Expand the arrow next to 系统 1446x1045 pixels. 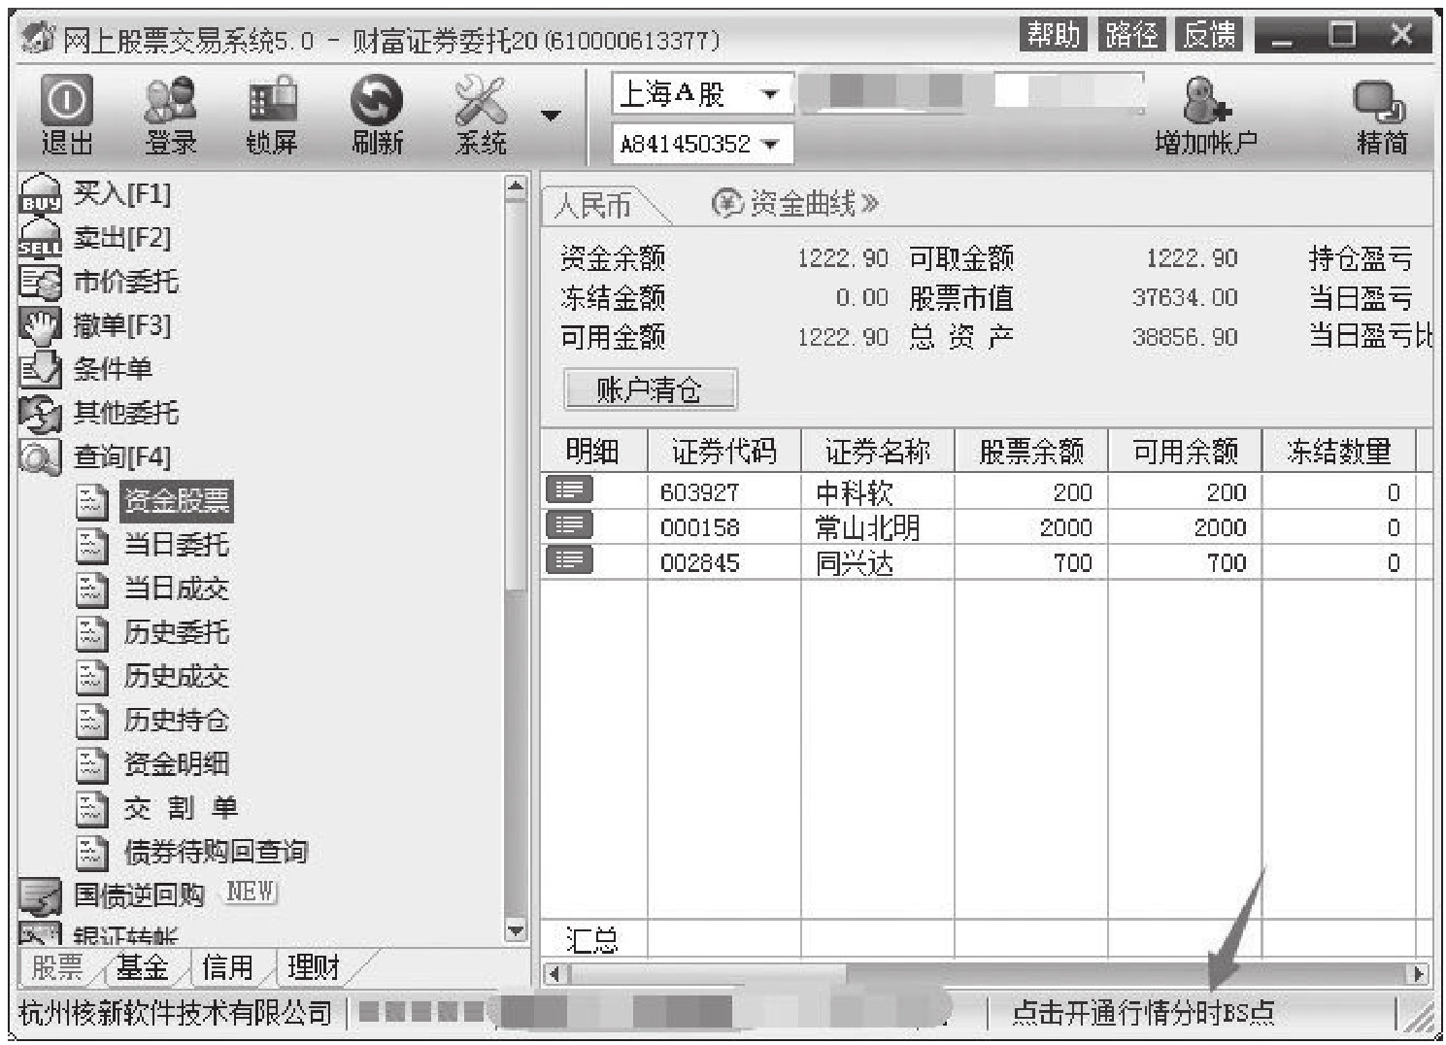(551, 117)
